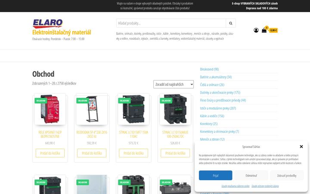
Task: Add RELE XPSVNE1142P to cart
Action: [x=50, y=153]
